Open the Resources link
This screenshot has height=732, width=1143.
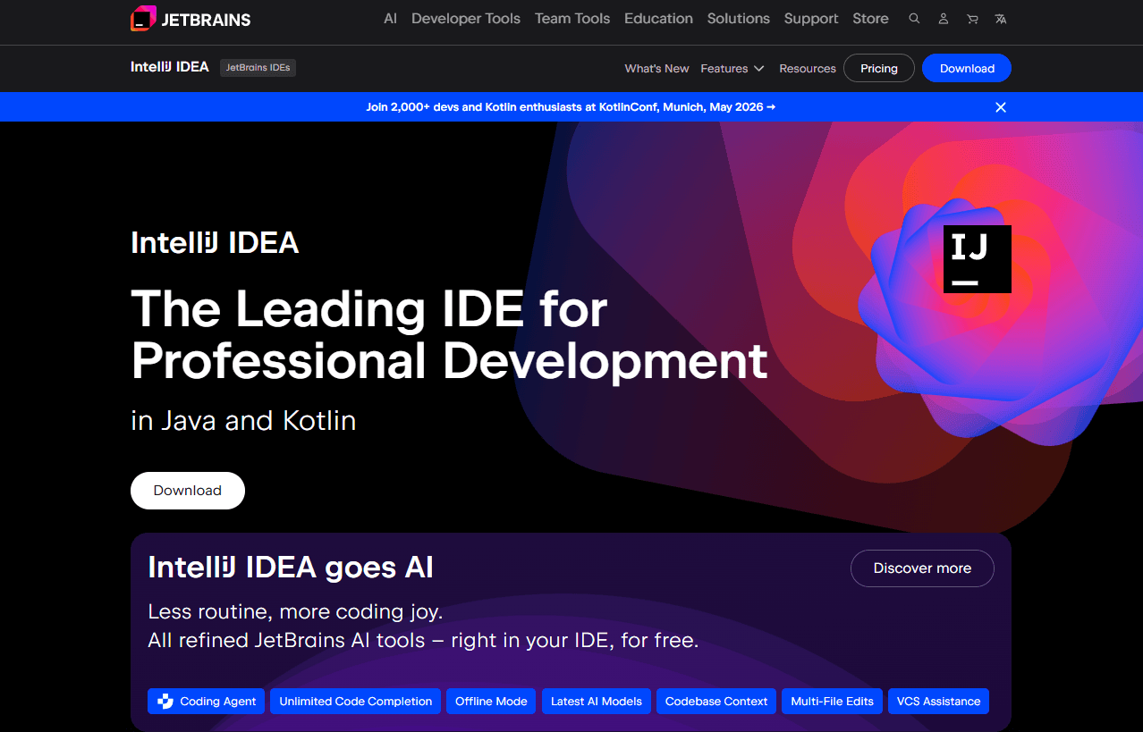(808, 69)
